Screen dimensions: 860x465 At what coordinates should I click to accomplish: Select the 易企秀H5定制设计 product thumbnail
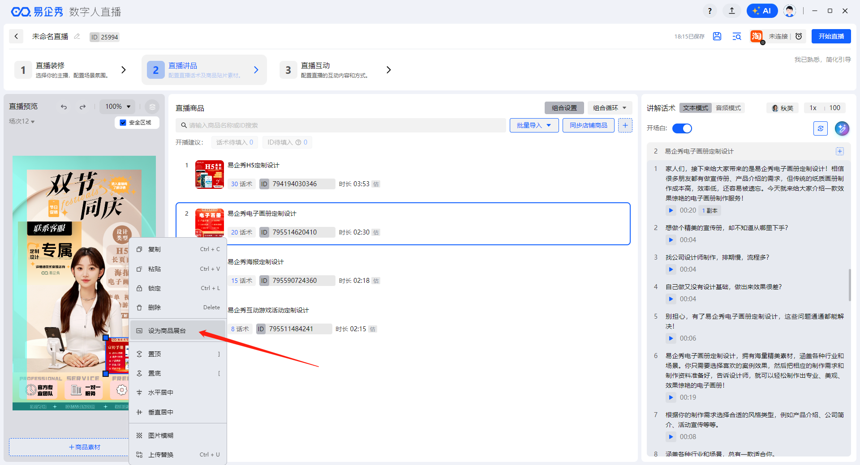[x=210, y=175]
